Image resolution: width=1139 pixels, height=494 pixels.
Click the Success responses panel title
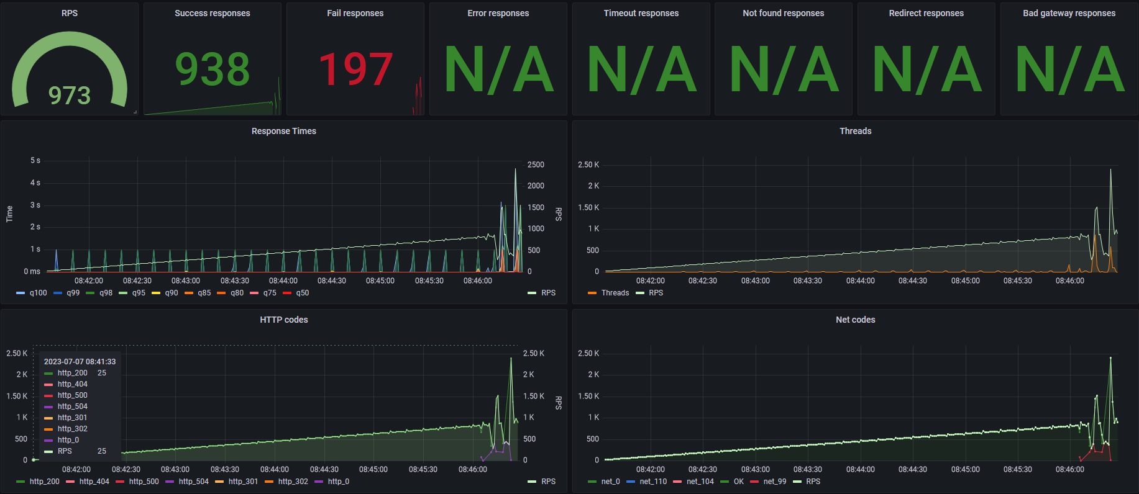(x=213, y=13)
